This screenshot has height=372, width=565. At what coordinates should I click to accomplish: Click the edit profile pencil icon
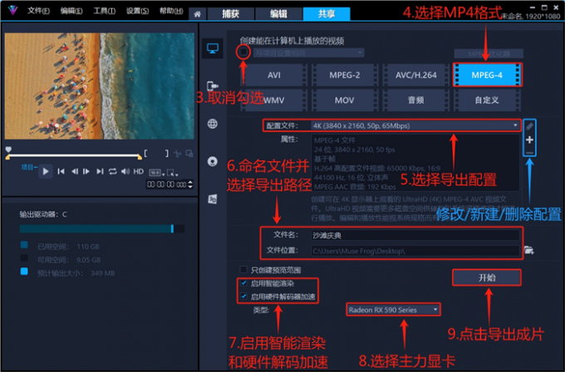click(x=529, y=126)
